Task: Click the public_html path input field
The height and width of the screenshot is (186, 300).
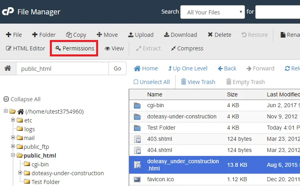Action: tap(62, 68)
